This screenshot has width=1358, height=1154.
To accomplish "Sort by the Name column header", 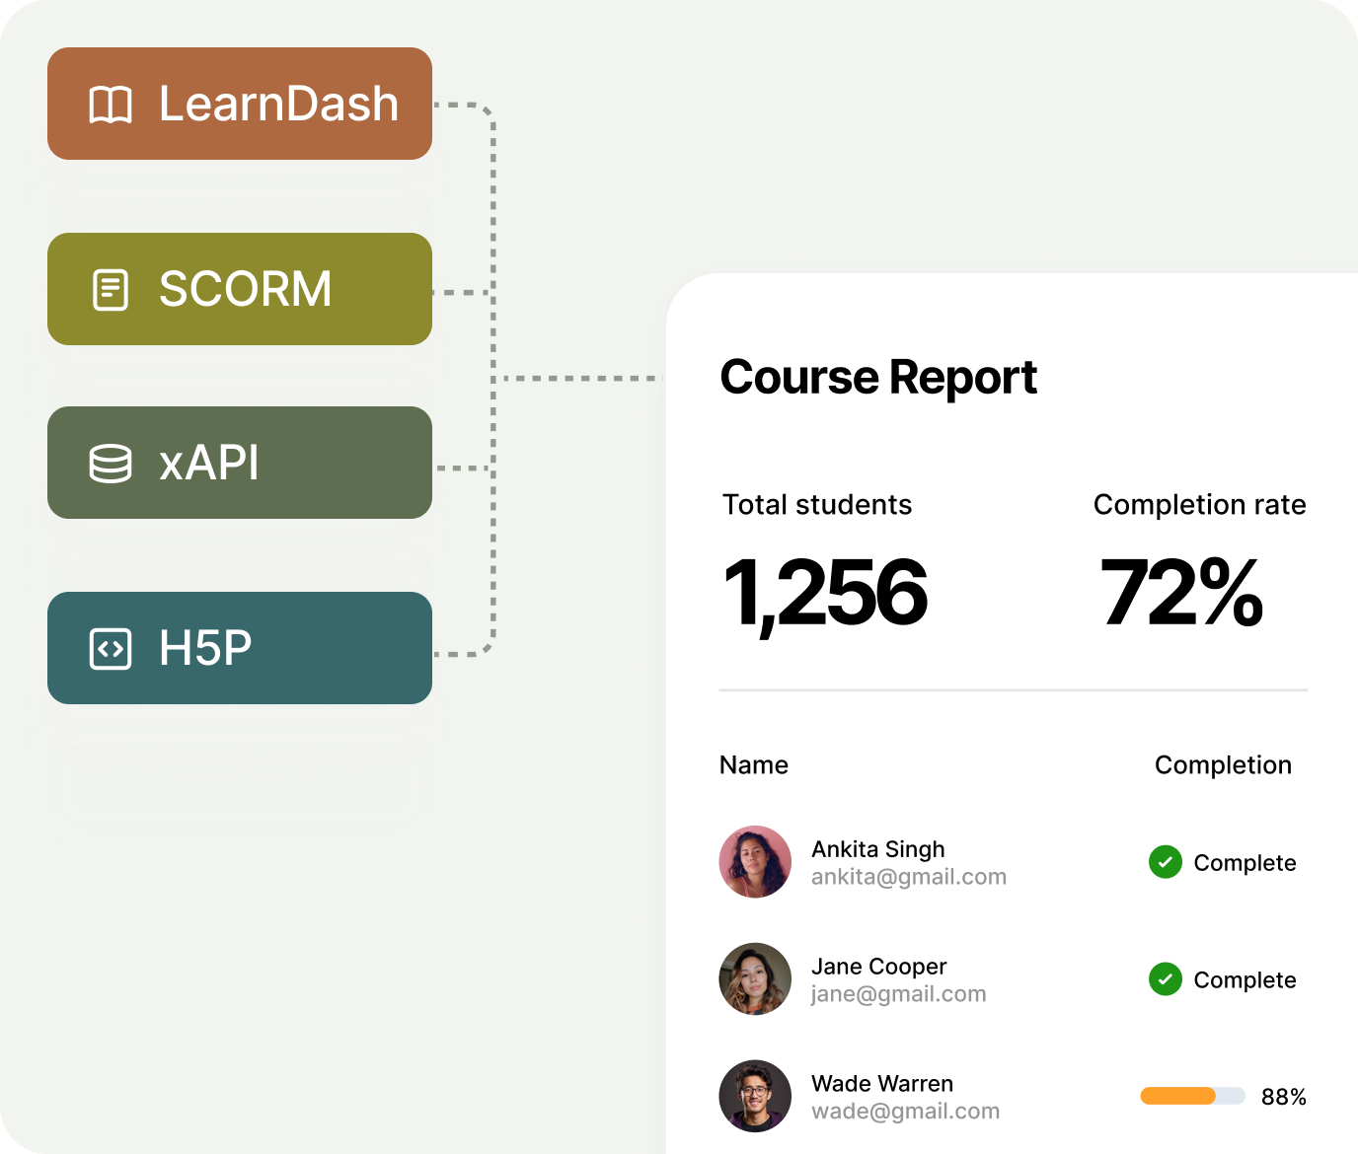I will pyautogui.click(x=754, y=765).
